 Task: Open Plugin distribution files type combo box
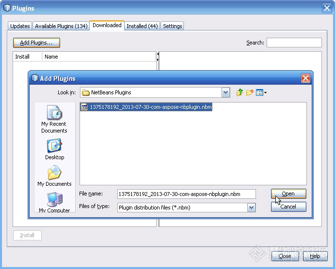(186, 208)
